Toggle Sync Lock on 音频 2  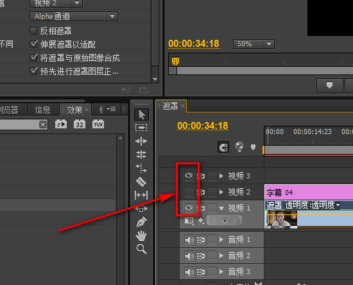[201, 255]
